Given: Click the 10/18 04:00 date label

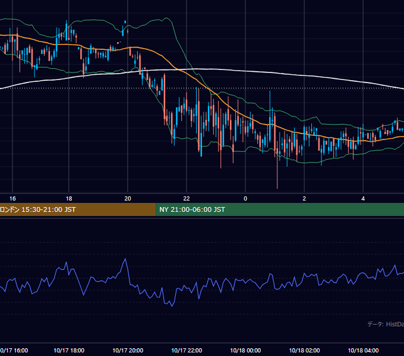Looking at the screenshot, I should pos(363,350).
